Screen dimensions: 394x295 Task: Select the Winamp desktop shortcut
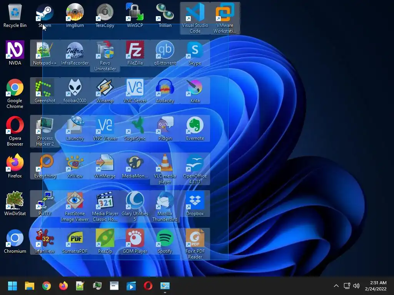click(105, 91)
